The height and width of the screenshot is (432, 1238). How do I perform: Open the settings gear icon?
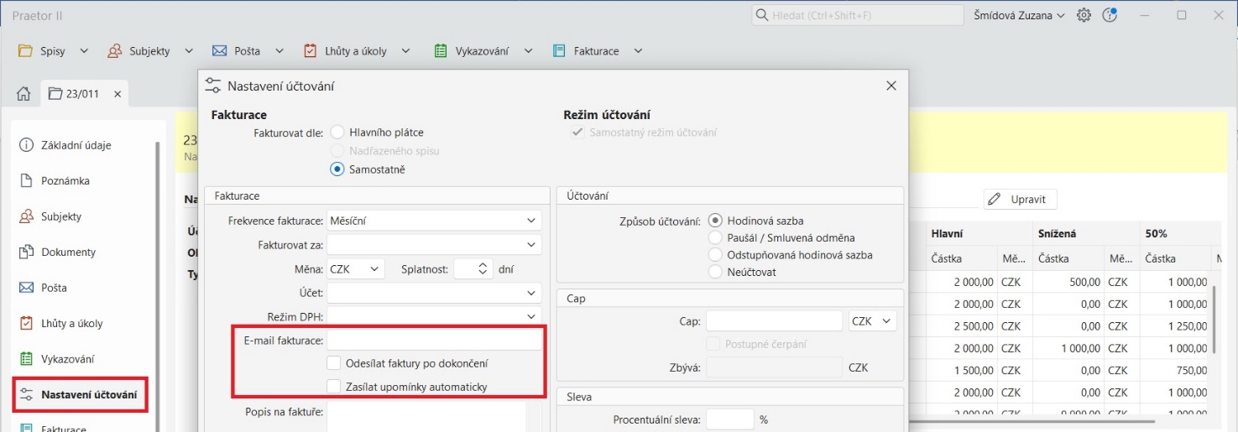[x=1084, y=15]
